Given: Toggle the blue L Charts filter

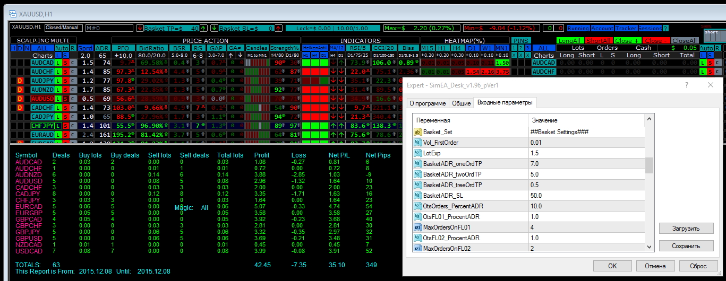Looking at the screenshot, I should (58, 55).
